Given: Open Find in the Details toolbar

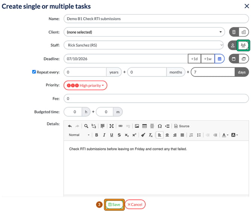Looking at the screenshot, I should point(86,126).
